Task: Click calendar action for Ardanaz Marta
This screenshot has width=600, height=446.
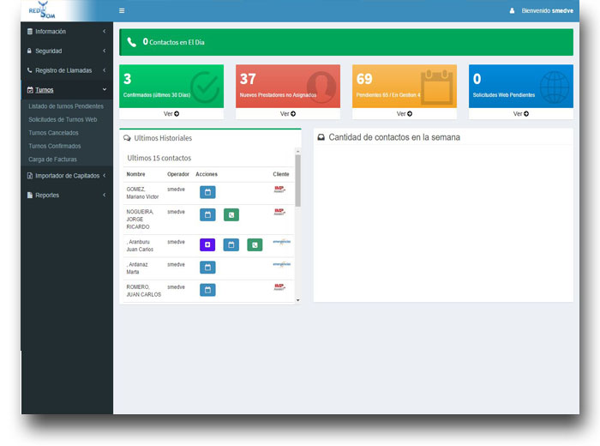Action: coord(207,268)
